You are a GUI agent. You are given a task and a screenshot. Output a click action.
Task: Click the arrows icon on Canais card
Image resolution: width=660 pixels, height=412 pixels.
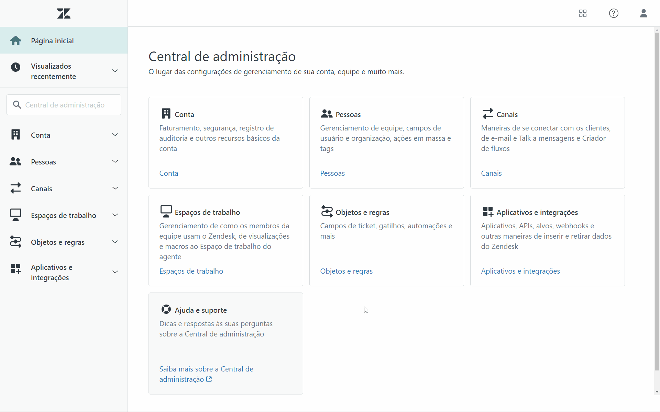(x=487, y=114)
